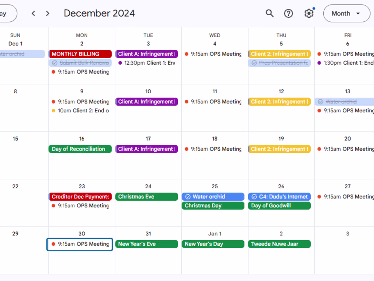This screenshot has width=374, height=281.
Task: Open completed Prep Presentation task on Dec 5
Action: pyautogui.click(x=279, y=63)
